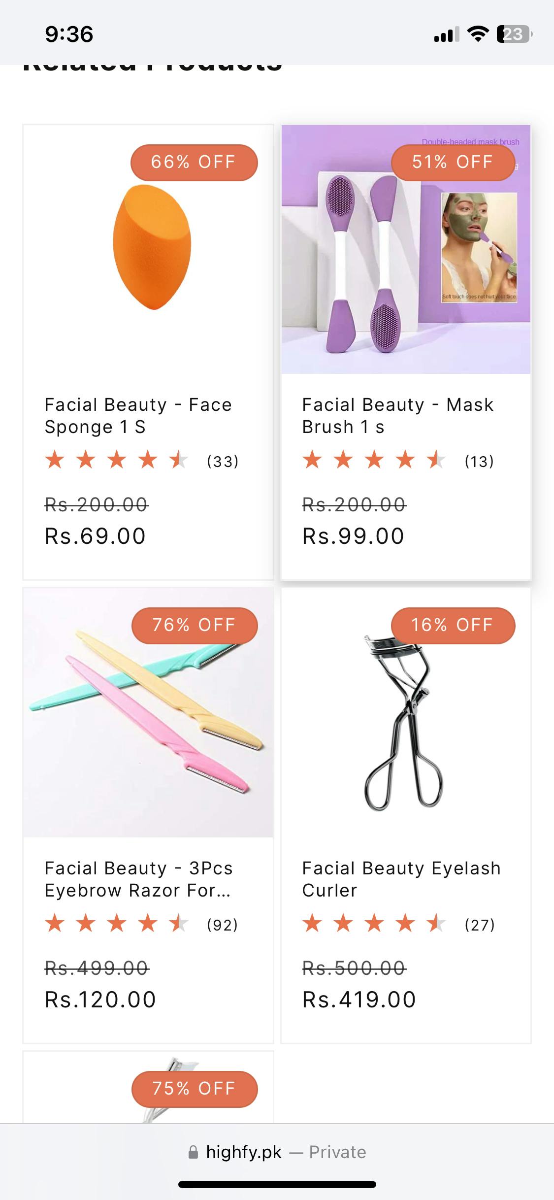This screenshot has width=554, height=1200.
Task: Click star rating of Face Sponge
Action: tap(116, 461)
